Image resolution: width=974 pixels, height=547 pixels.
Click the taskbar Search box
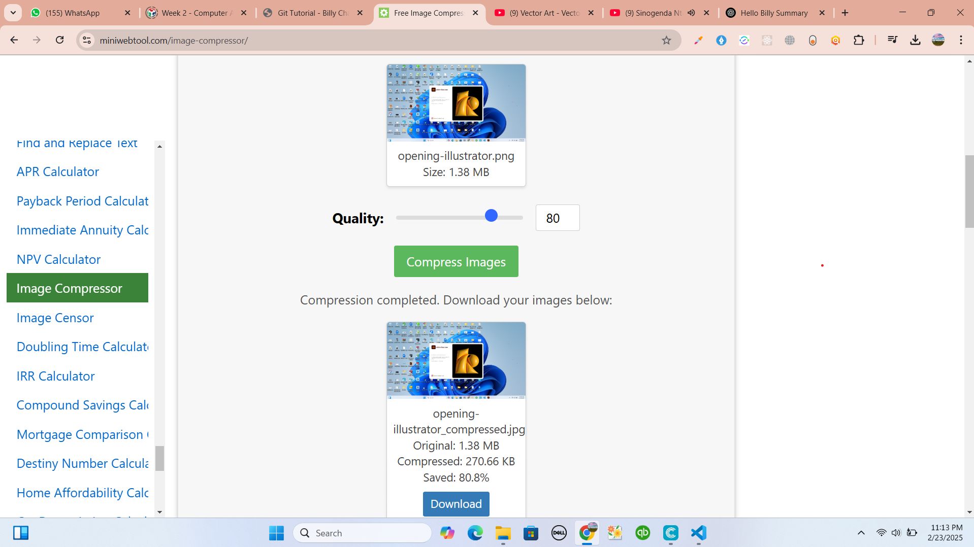coord(362,533)
